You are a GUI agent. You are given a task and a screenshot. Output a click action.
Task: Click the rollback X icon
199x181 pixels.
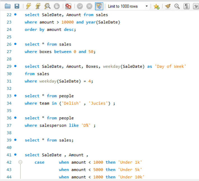pyautogui.click(x=89, y=6)
